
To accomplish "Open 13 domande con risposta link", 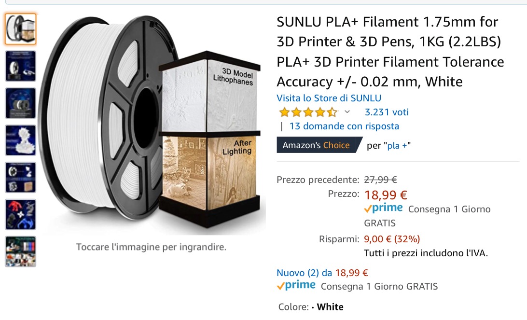I will (x=344, y=126).
